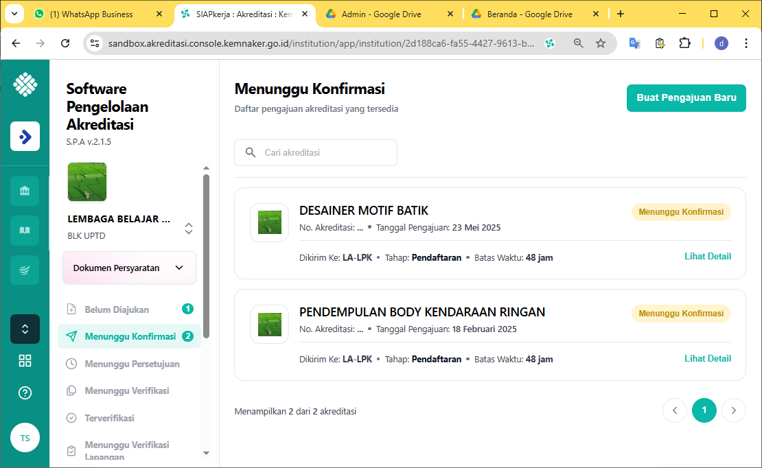Expand the dark up-down chevron button in rail
This screenshot has width=762, height=468.
(x=25, y=329)
